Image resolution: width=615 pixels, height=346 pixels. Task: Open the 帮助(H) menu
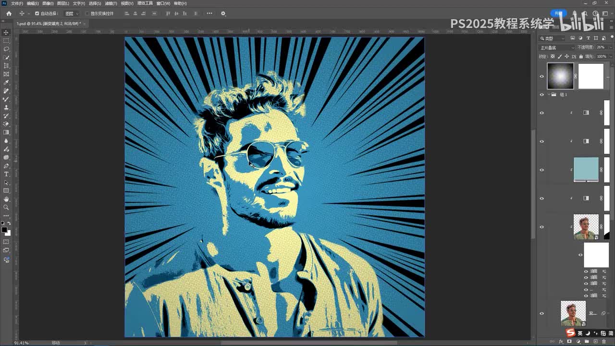click(x=180, y=3)
